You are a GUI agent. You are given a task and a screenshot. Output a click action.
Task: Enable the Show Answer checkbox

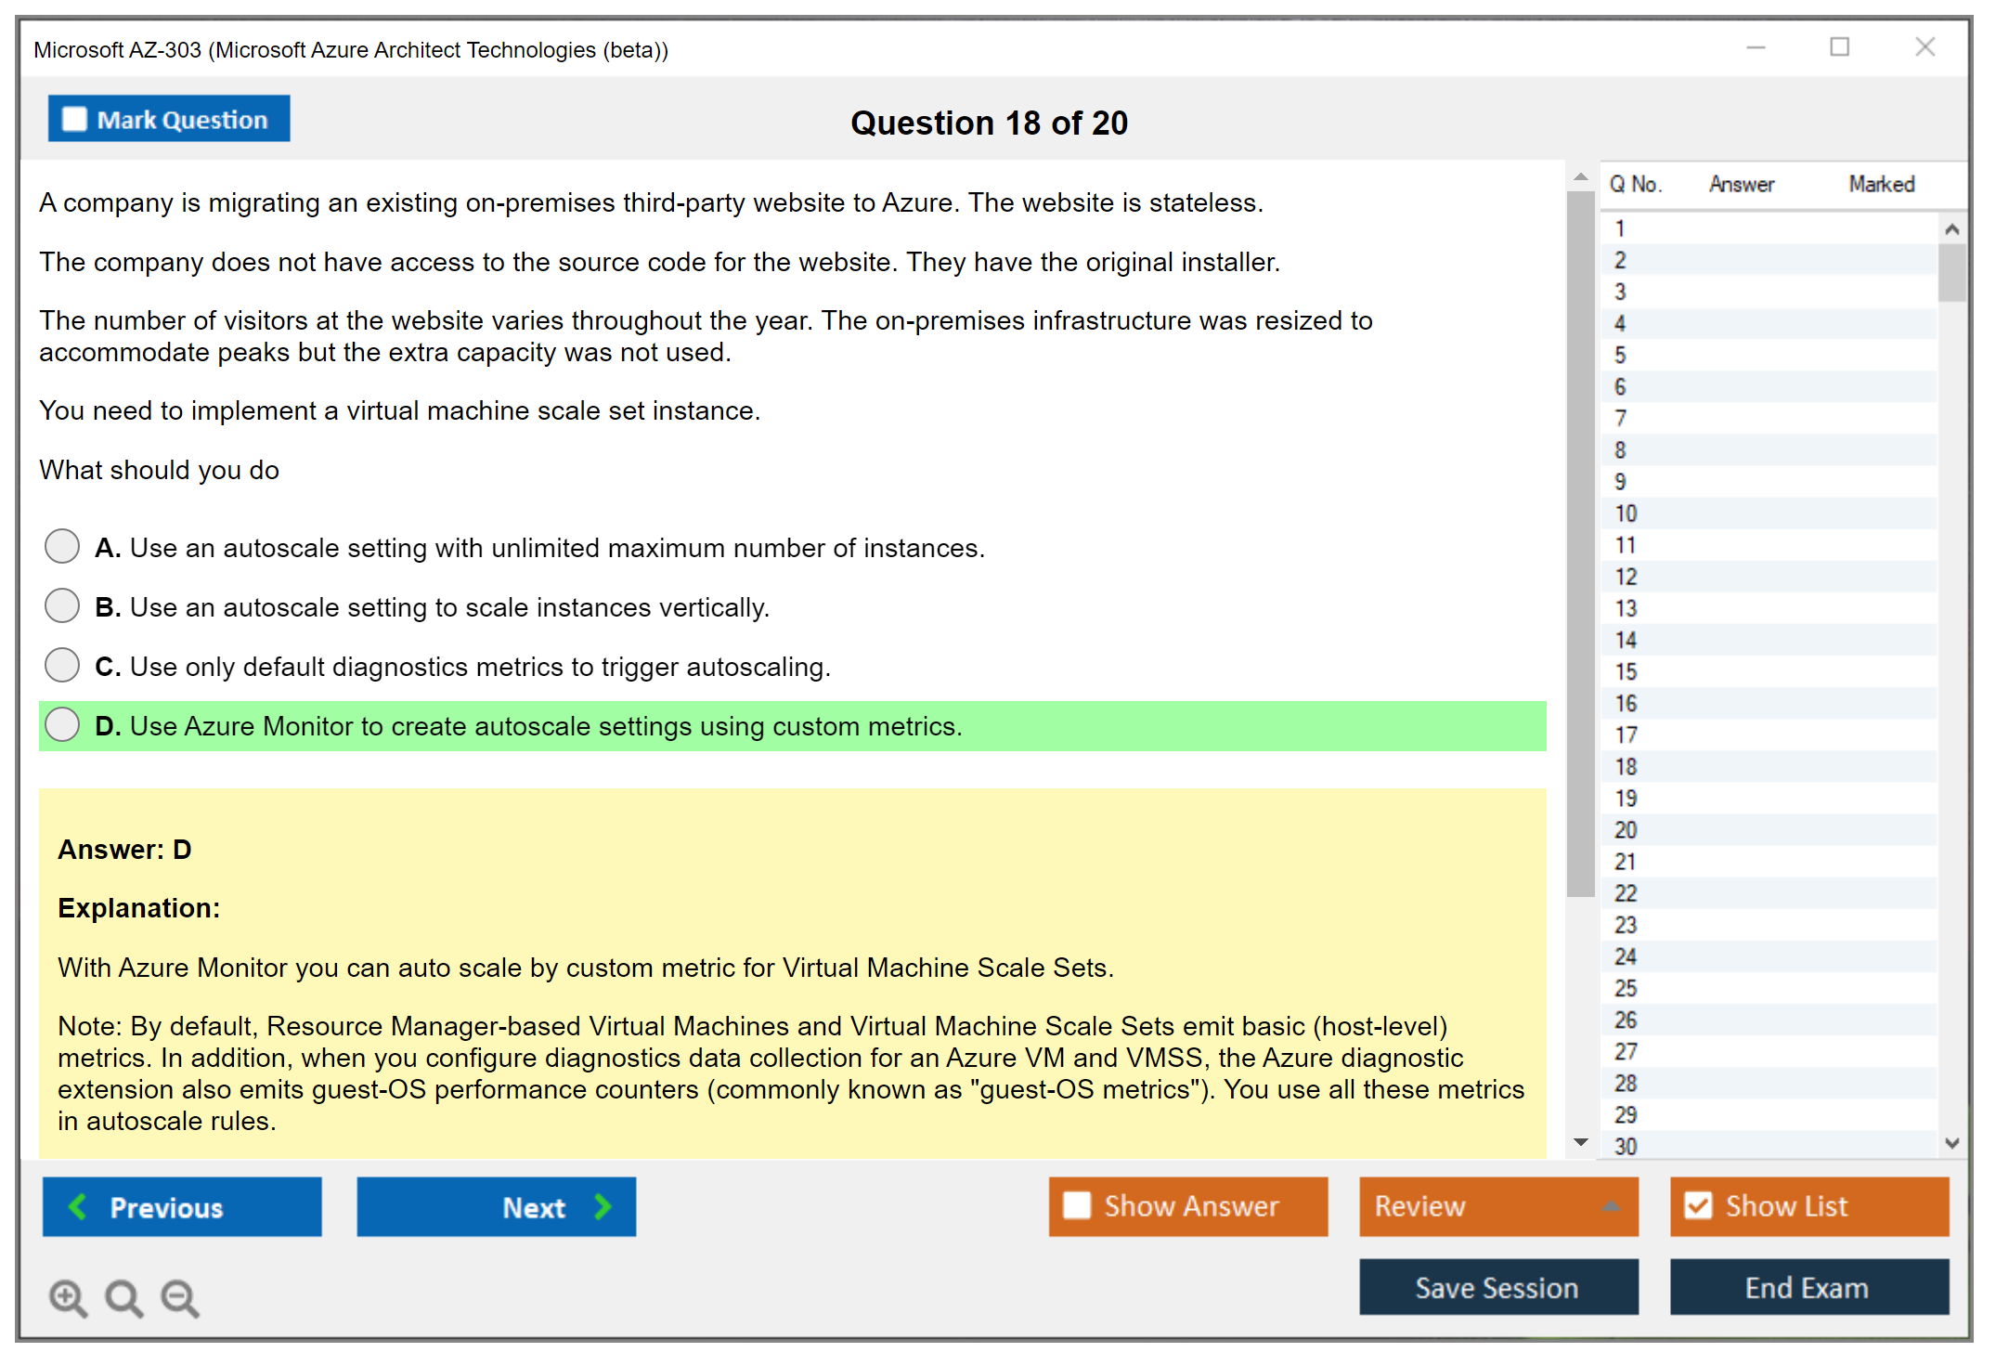pyautogui.click(x=1077, y=1205)
